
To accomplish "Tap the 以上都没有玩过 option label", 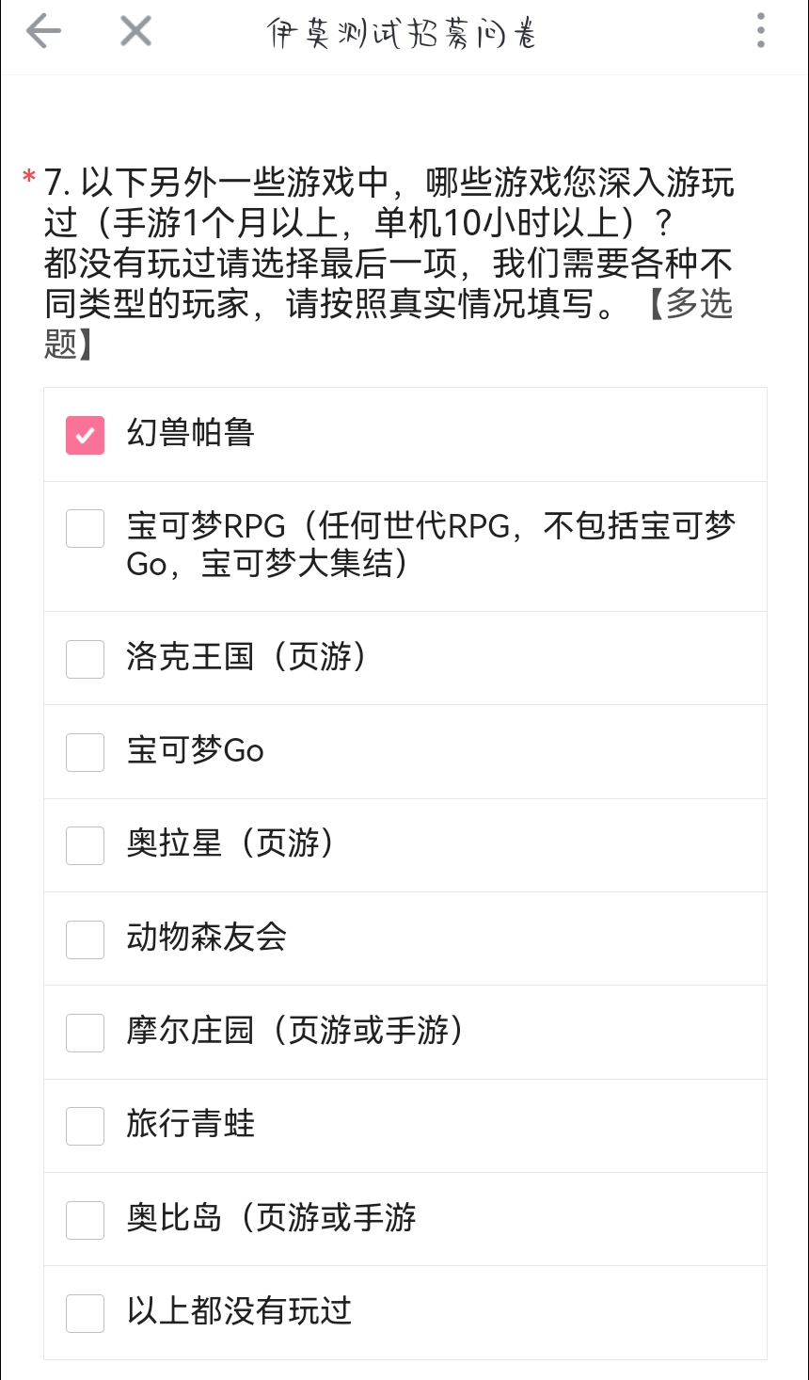I will pyautogui.click(x=239, y=1311).
